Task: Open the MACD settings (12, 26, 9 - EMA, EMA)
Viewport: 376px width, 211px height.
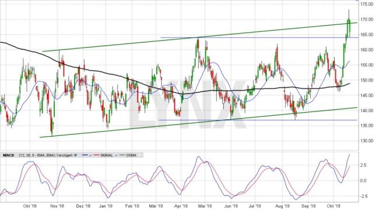Action: point(37,155)
